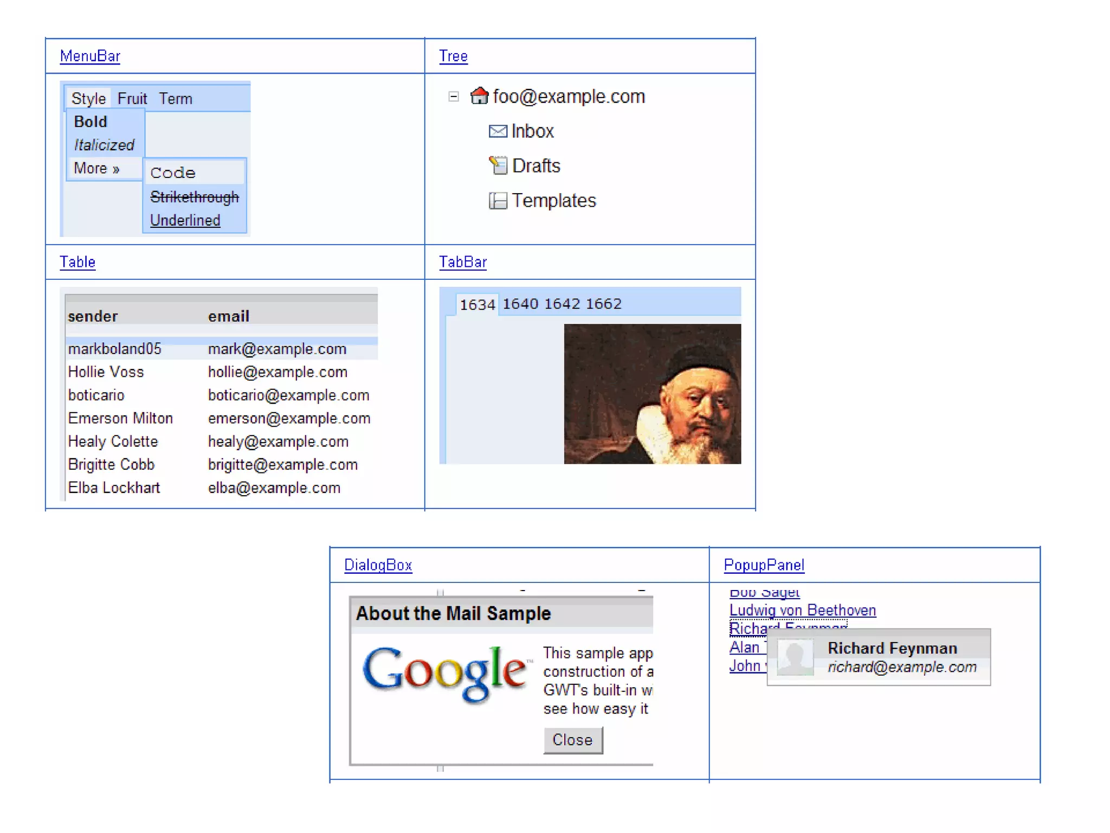1110x833 pixels.
Task: Click the Inbox envelope icon
Action: [x=498, y=131]
